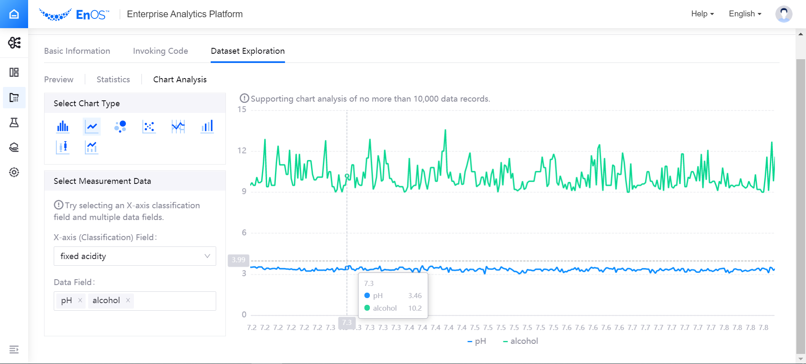Choose the combined bar-line chart icon
The image size is (806, 364).
tap(92, 147)
